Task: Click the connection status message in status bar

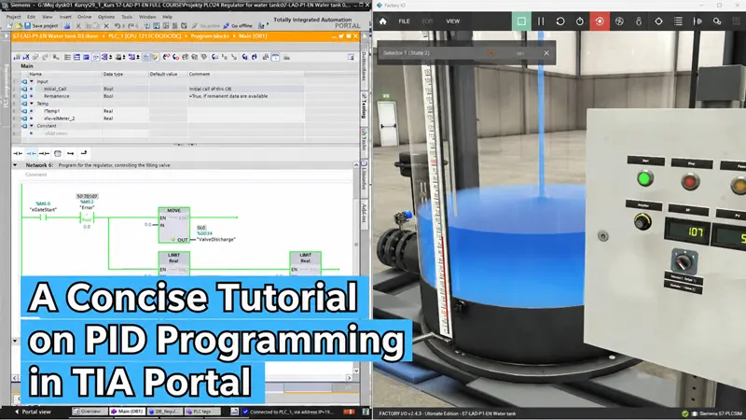Action: point(290,412)
